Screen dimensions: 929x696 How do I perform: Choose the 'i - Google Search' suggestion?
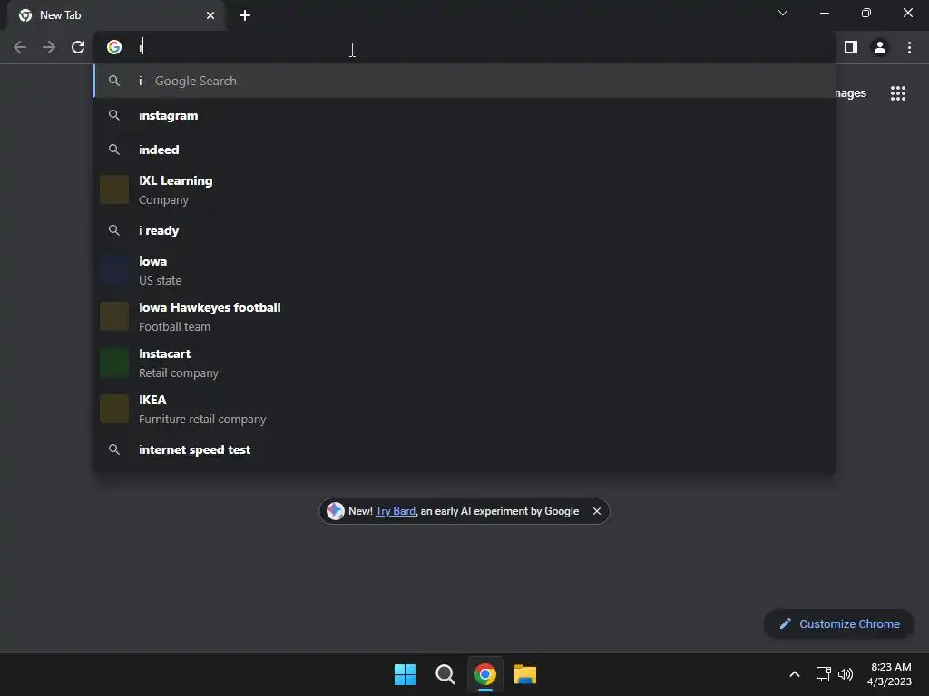point(464,81)
